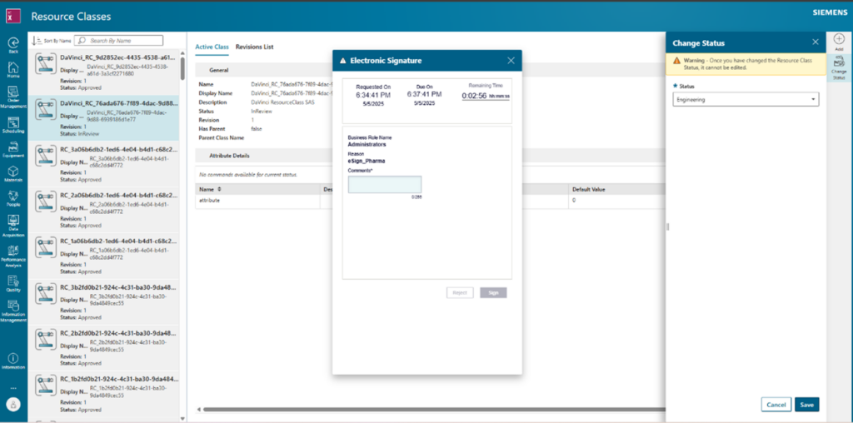Expand the Status dropdown showing Engineering
Image resolution: width=853 pixels, height=423 pixels.
pyautogui.click(x=746, y=100)
